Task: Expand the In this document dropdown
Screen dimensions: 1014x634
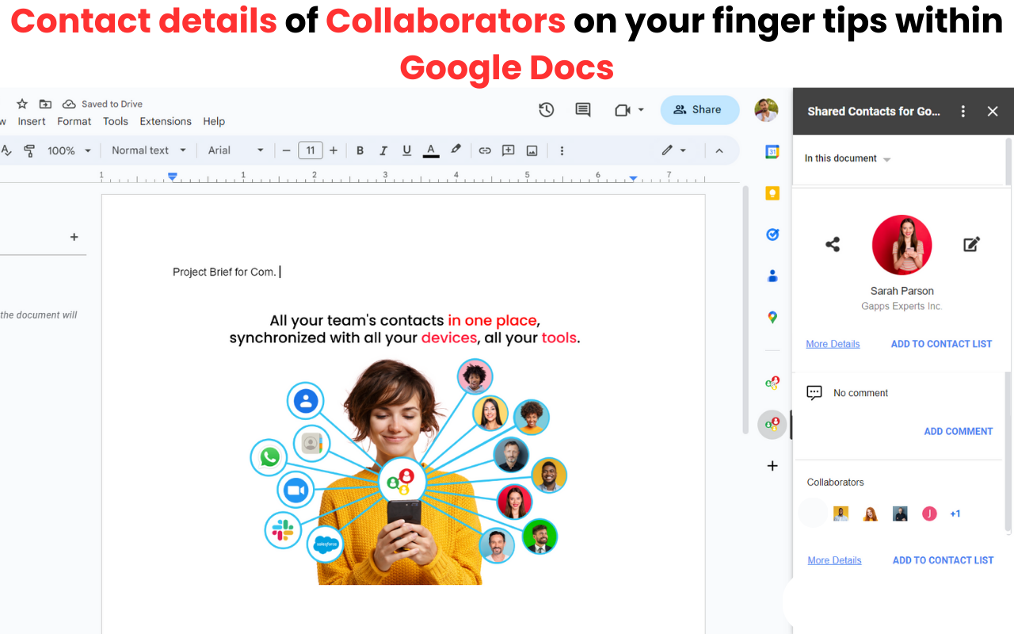Action: [848, 158]
